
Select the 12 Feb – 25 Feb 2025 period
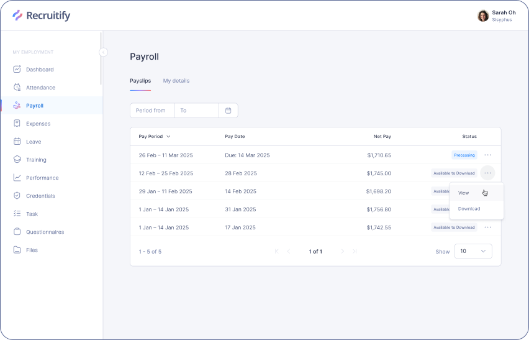(x=166, y=173)
